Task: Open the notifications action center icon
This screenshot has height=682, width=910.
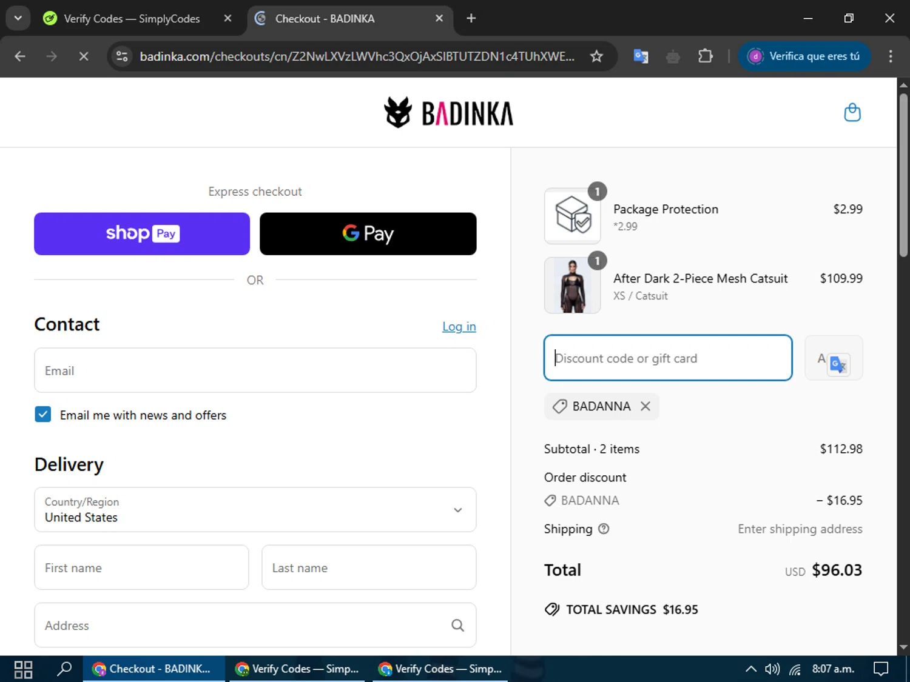Action: [880, 669]
